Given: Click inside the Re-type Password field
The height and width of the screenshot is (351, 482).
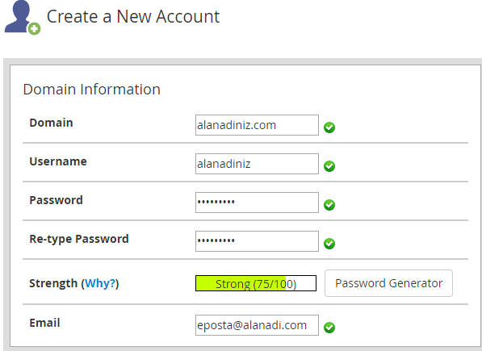Looking at the screenshot, I should pyautogui.click(x=257, y=241).
